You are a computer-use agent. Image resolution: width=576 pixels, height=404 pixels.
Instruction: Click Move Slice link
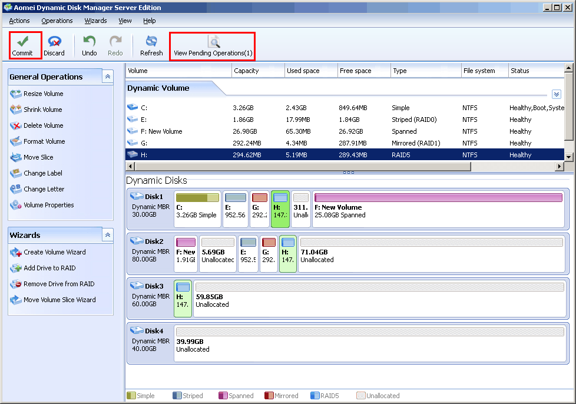click(38, 157)
